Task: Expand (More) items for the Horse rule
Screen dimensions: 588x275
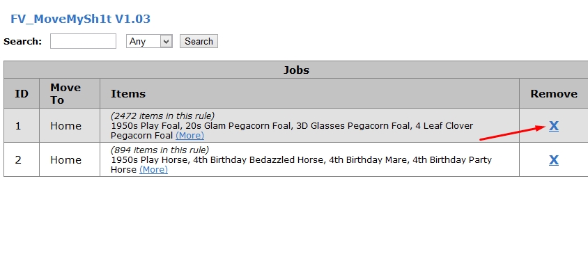Action: (154, 170)
